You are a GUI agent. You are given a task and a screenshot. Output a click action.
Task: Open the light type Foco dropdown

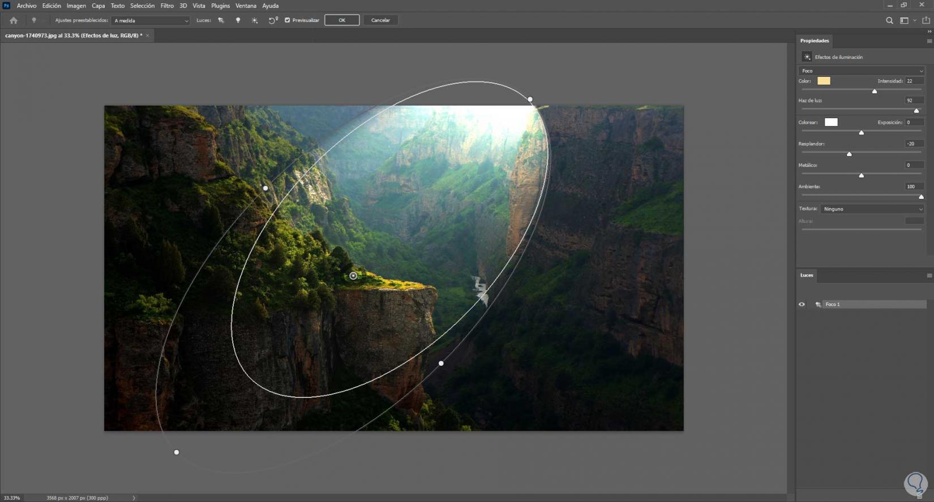coord(861,71)
